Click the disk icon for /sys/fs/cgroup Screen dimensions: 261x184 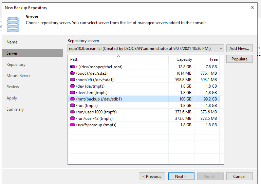coord(72,125)
